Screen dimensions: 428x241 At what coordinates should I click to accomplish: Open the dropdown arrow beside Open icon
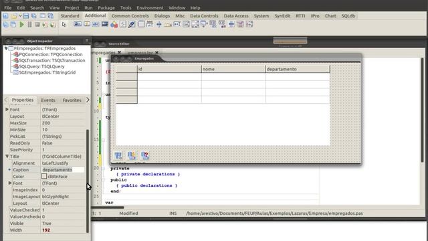click(x=20, y=16)
